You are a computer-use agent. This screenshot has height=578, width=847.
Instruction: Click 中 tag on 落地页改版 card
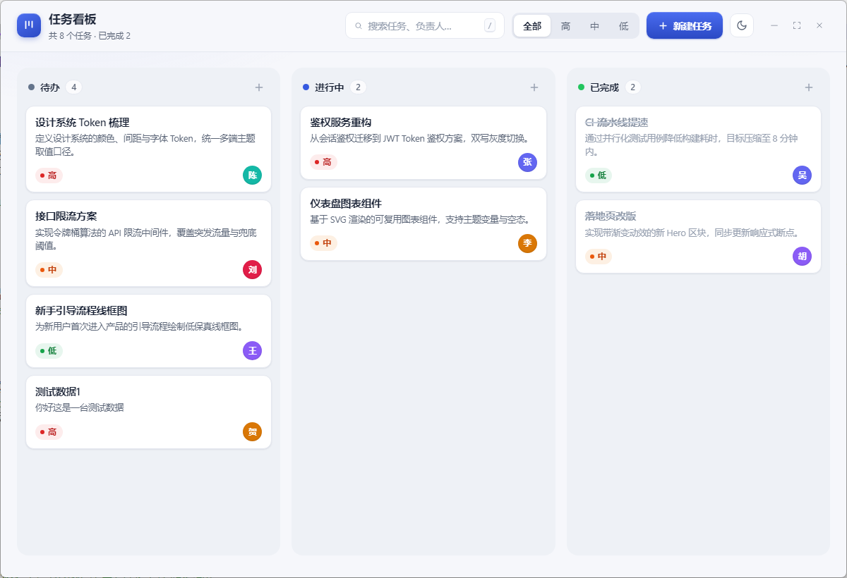click(x=599, y=257)
